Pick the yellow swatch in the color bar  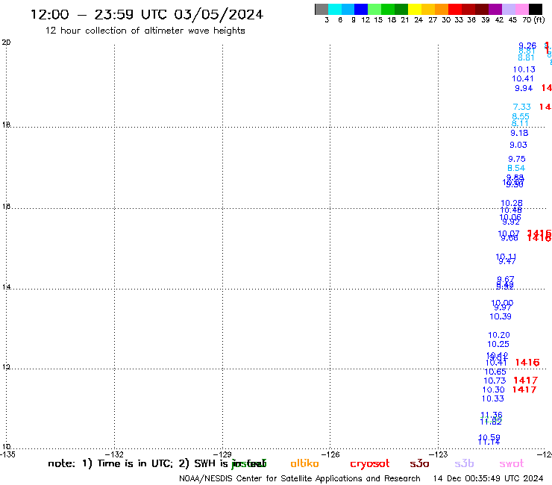pyautogui.click(x=415, y=9)
